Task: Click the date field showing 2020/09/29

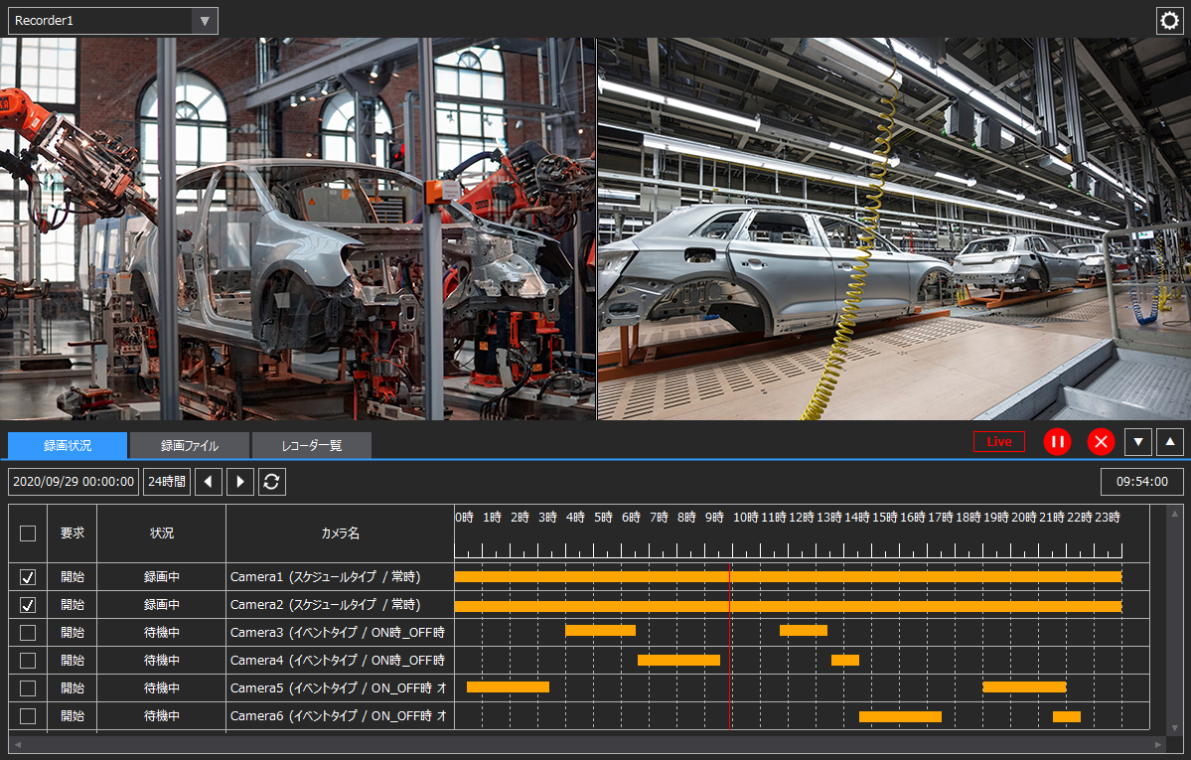Action: point(74,482)
